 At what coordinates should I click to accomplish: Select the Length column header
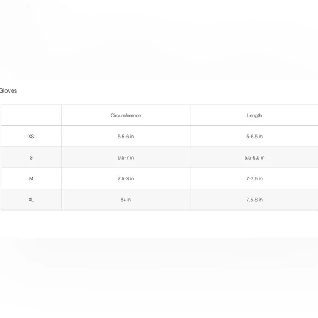point(254,115)
